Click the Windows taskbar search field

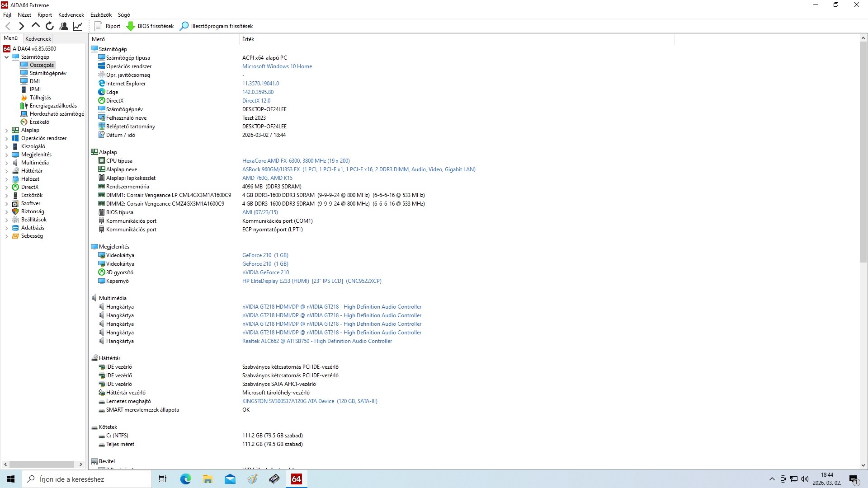coord(87,479)
